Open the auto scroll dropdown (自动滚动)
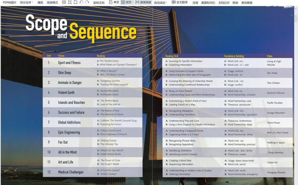The width and height of the screenshot is (298, 185). pyautogui.click(x=160, y=2)
